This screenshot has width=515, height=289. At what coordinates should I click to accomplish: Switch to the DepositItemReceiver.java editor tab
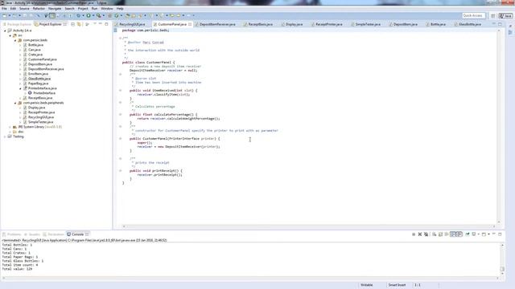point(217,24)
